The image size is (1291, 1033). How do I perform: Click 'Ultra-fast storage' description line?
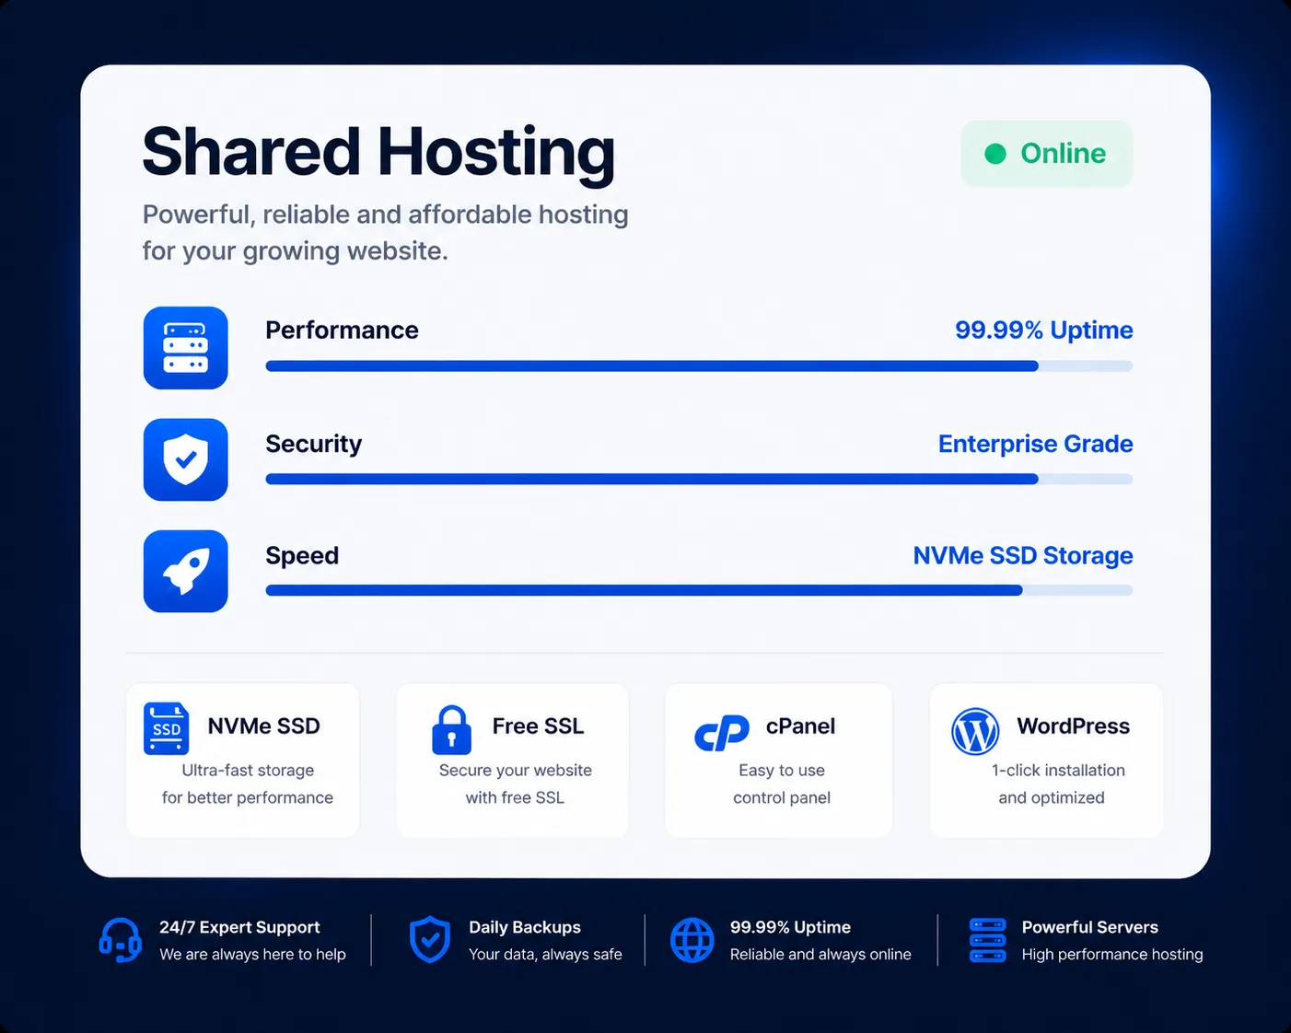click(x=248, y=771)
